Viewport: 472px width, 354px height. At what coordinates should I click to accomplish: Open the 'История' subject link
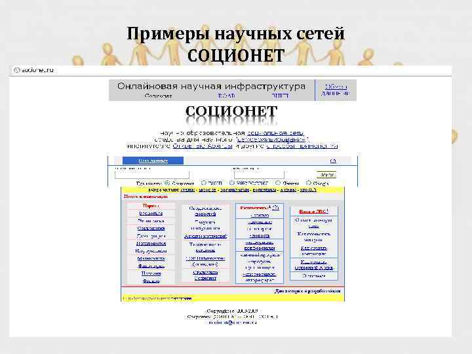(x=151, y=273)
